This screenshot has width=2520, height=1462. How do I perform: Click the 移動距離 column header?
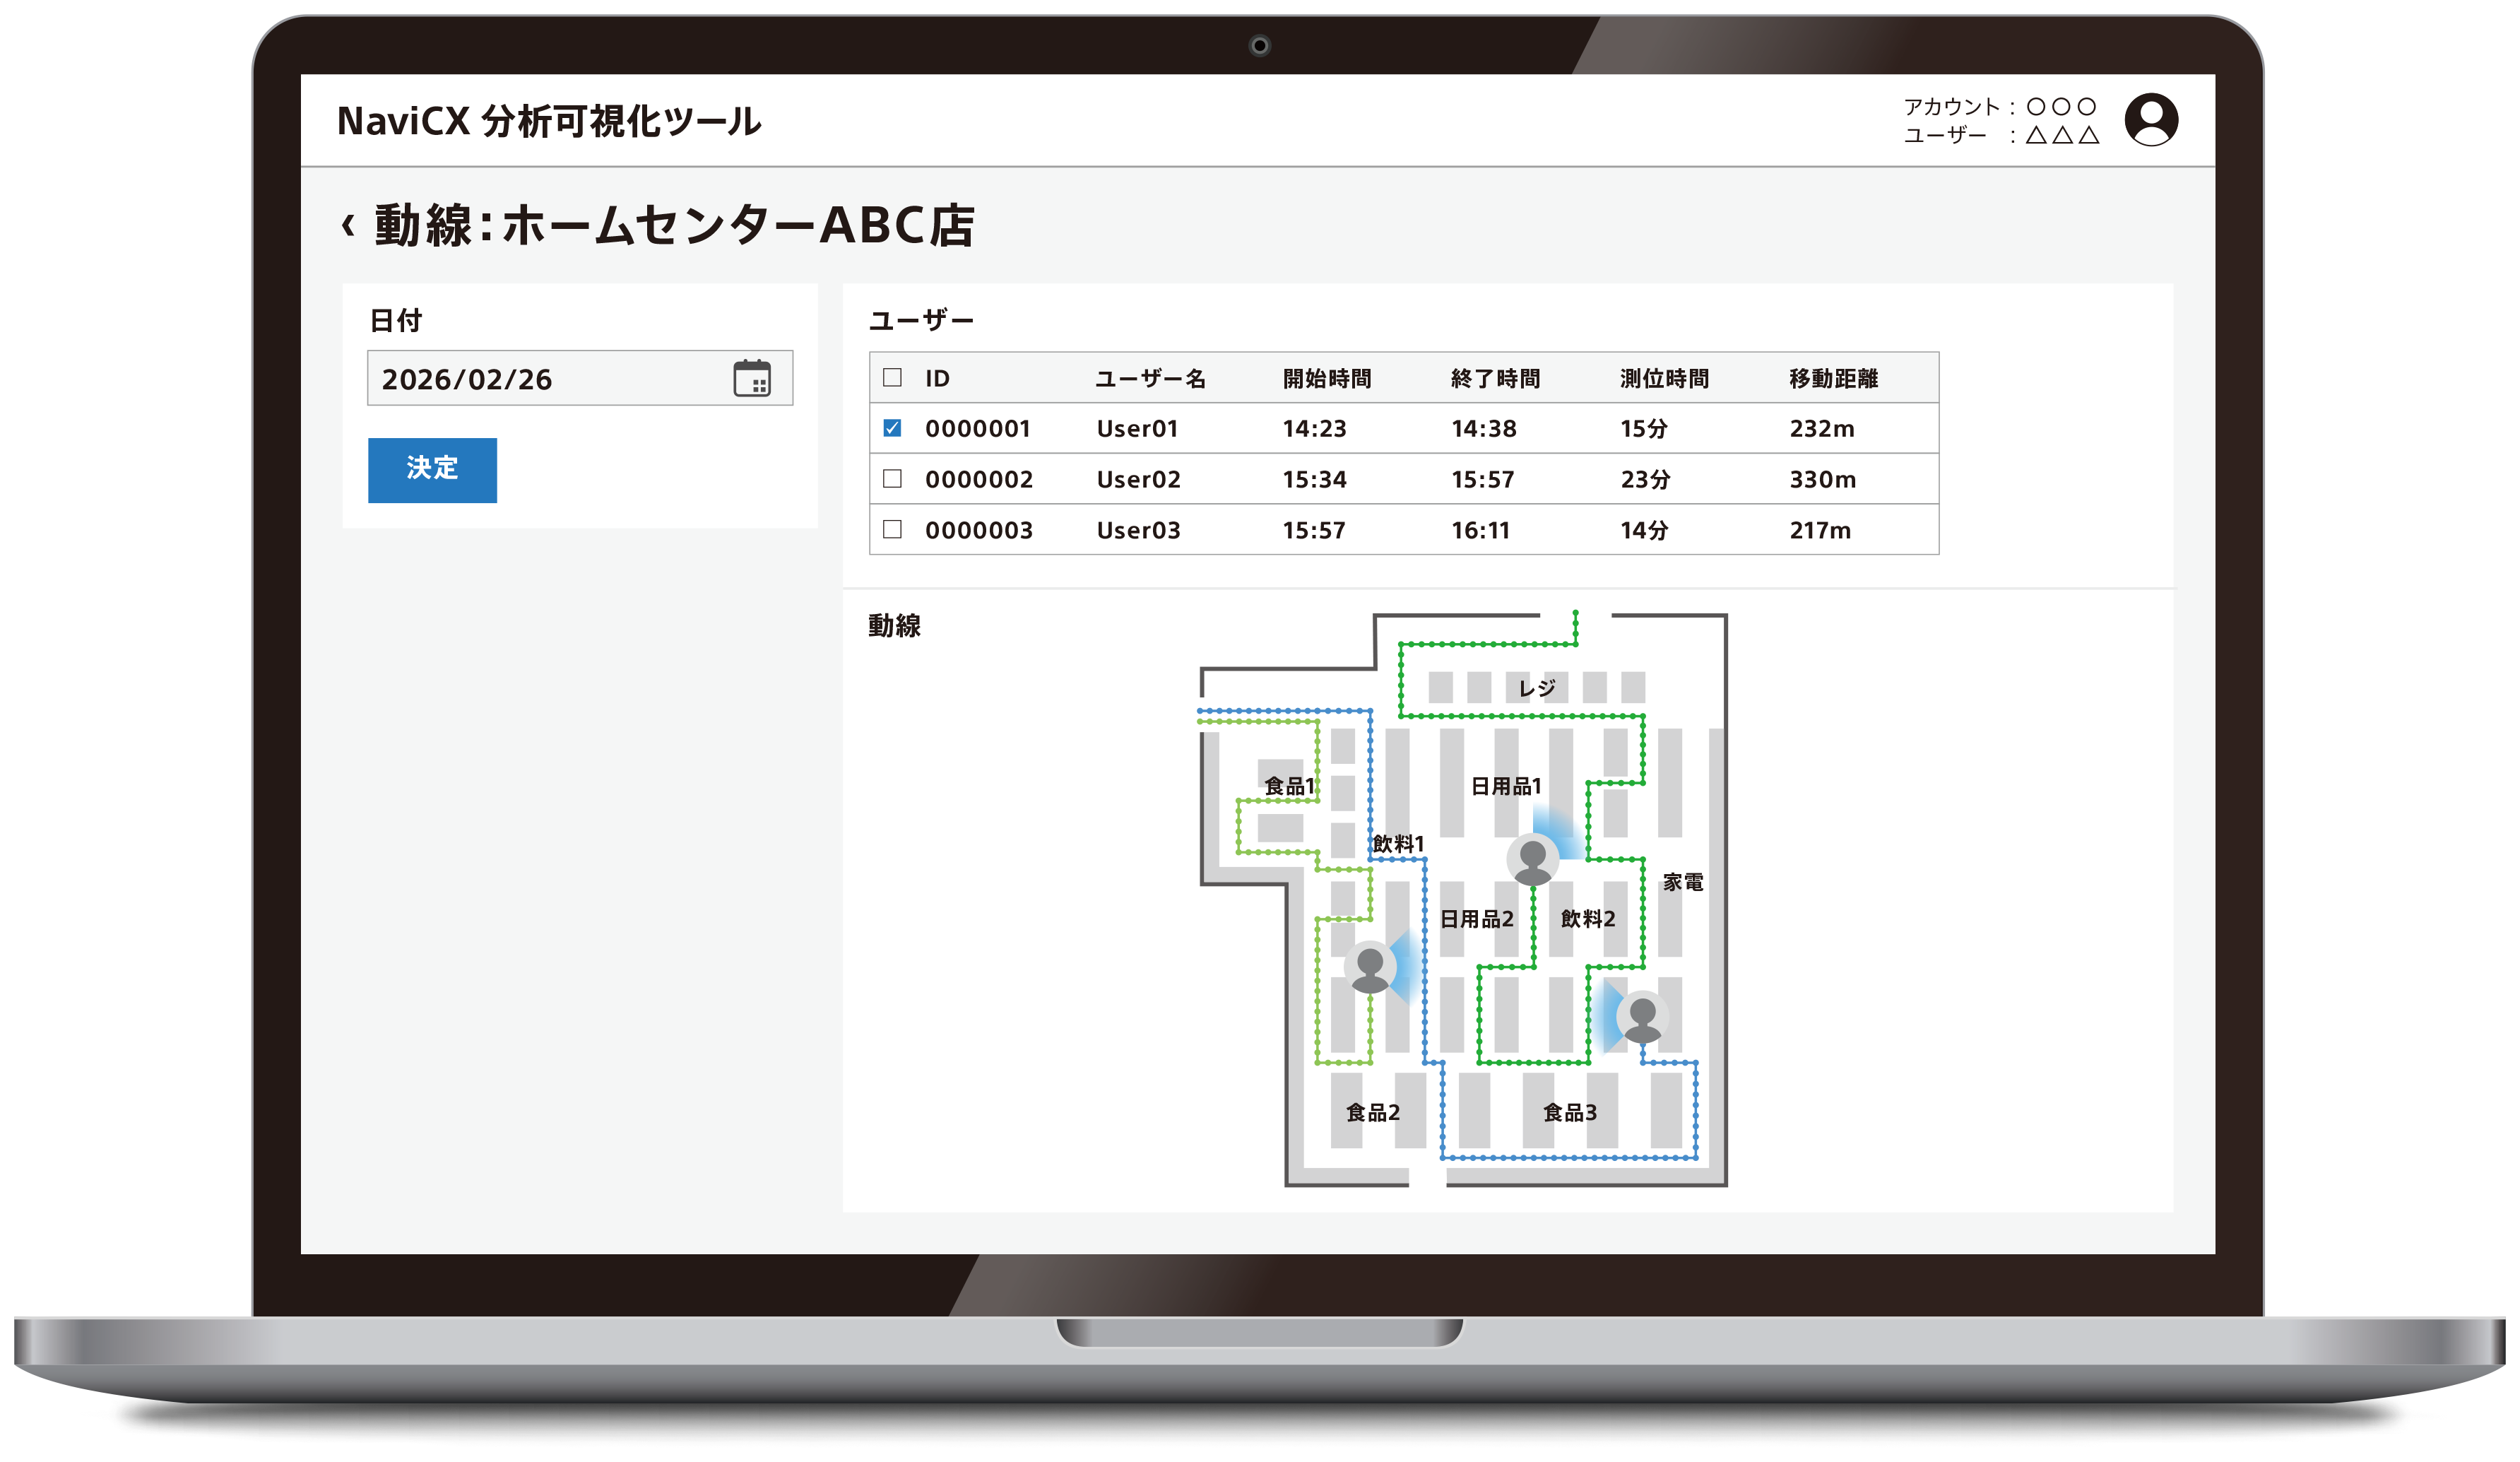pos(1832,378)
